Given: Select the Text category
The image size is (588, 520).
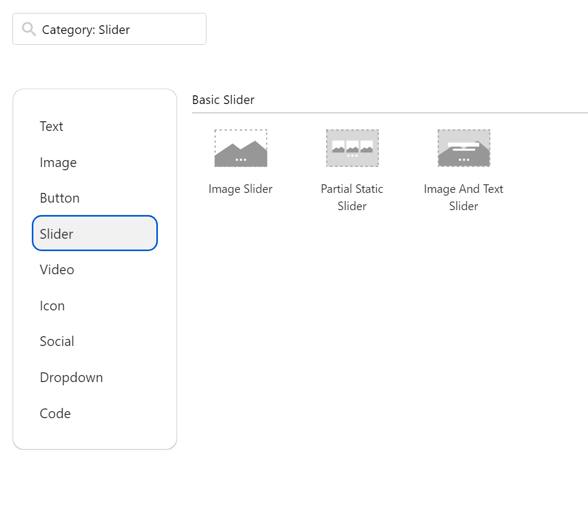Looking at the screenshot, I should [52, 127].
